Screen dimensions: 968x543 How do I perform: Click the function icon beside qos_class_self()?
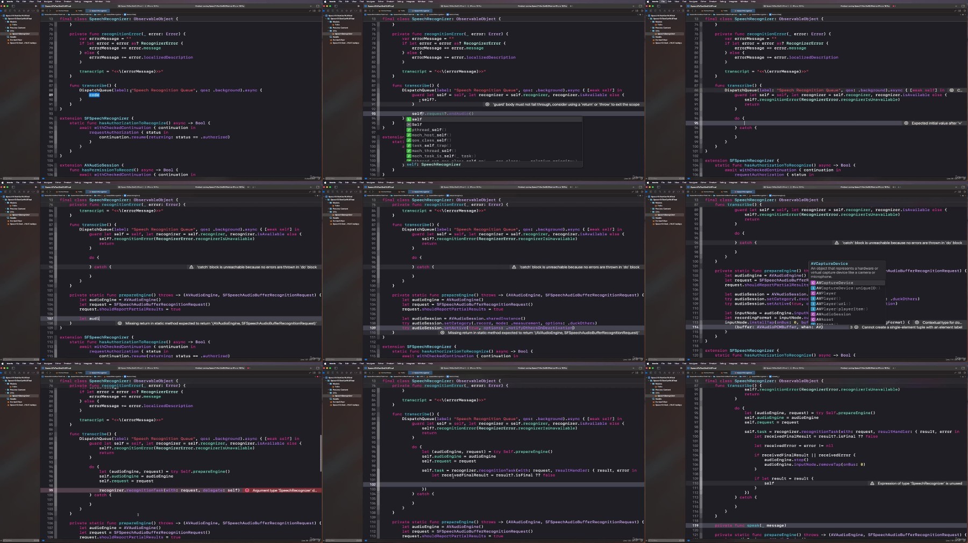tap(409, 140)
